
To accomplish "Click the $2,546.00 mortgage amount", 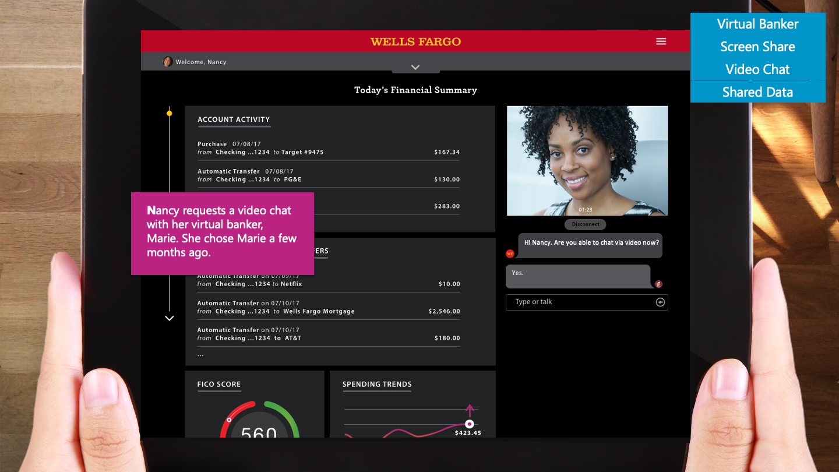I will (x=444, y=311).
